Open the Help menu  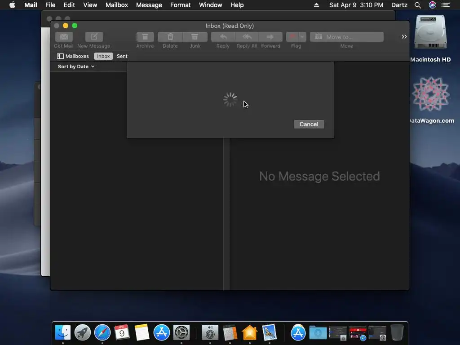click(x=237, y=5)
